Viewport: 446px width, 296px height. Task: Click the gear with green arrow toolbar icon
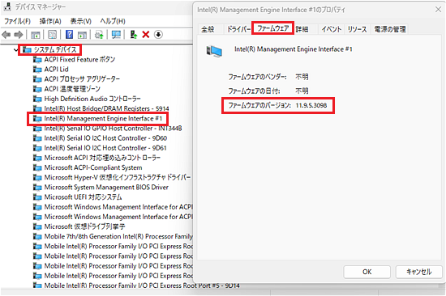[x=99, y=35]
